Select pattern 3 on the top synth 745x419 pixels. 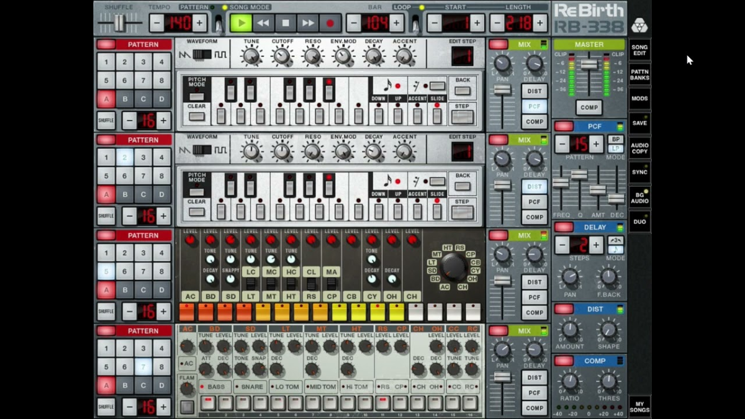pos(143,61)
